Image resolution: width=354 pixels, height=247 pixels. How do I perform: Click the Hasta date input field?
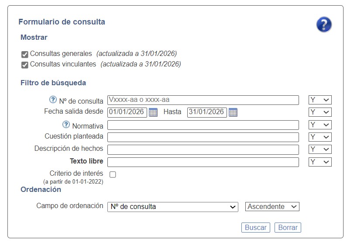click(207, 112)
